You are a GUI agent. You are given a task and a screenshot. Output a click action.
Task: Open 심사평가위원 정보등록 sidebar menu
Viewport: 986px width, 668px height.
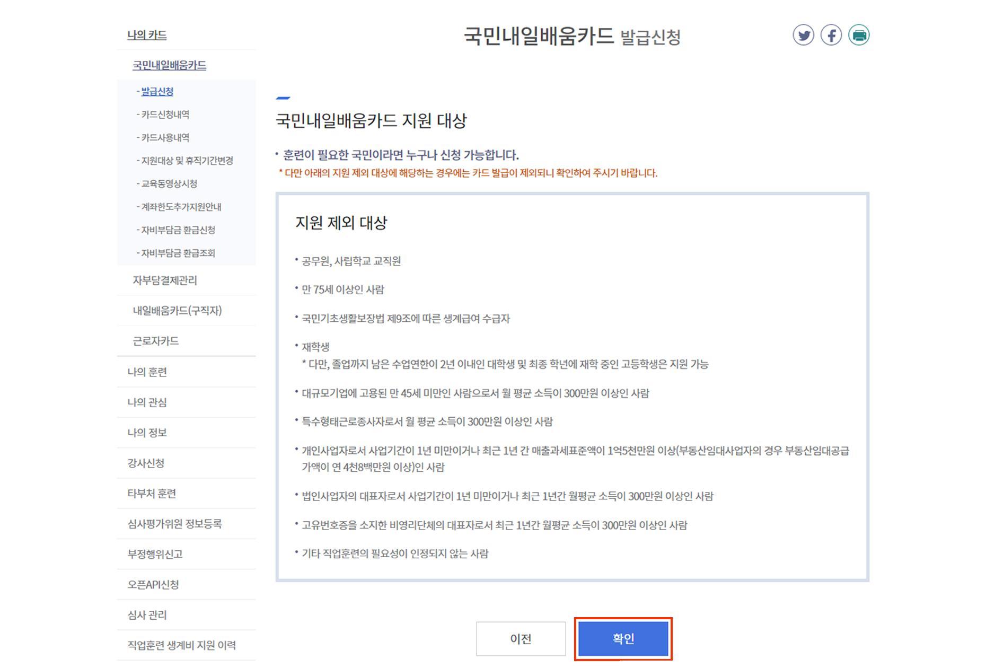[174, 524]
